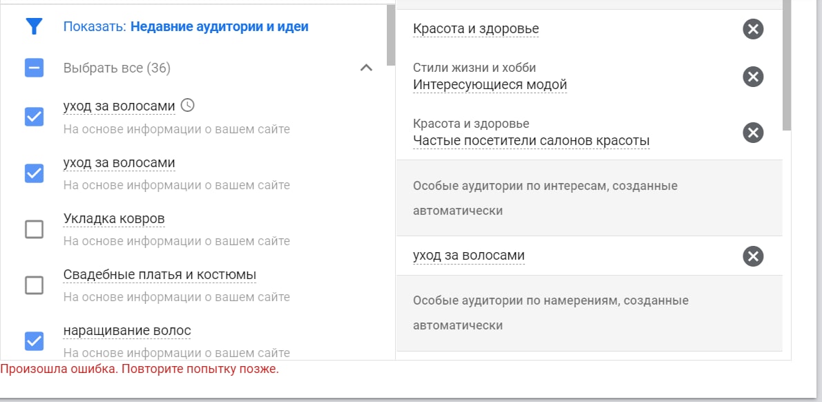Viewport: 822px width, 402px height.
Task: Click "Укладка ковров" audience label
Action: tap(114, 218)
